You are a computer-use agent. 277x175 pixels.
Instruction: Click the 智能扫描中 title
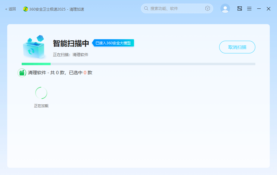[71, 43]
